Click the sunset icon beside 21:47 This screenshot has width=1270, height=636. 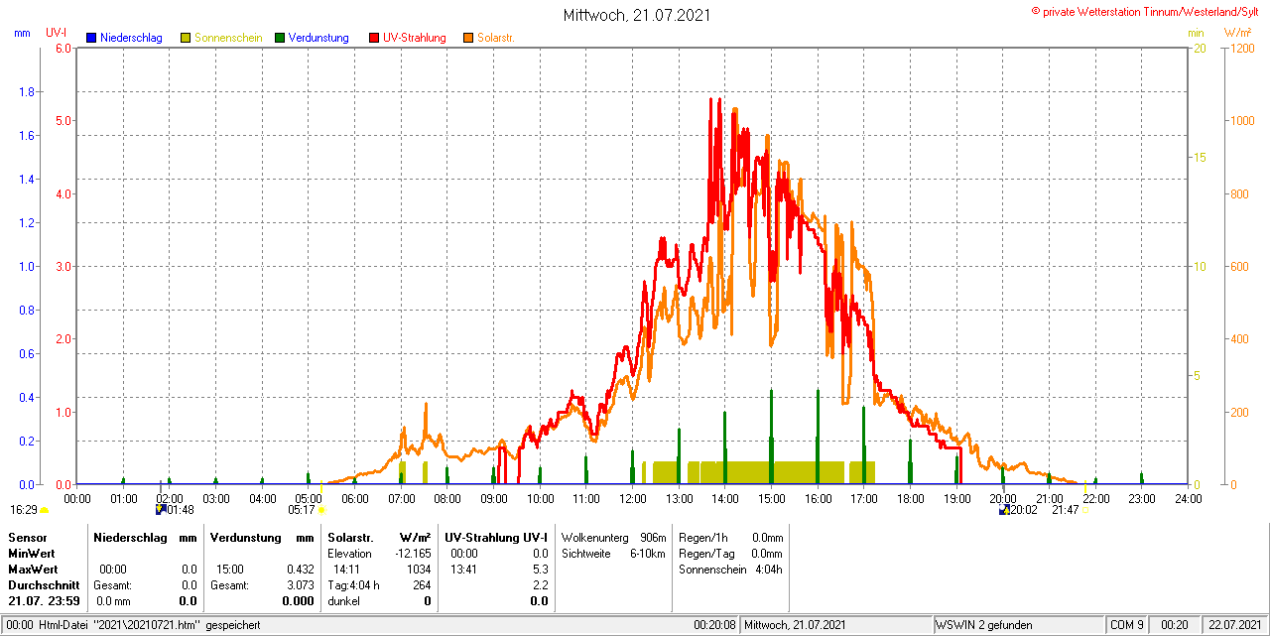pos(1085,510)
